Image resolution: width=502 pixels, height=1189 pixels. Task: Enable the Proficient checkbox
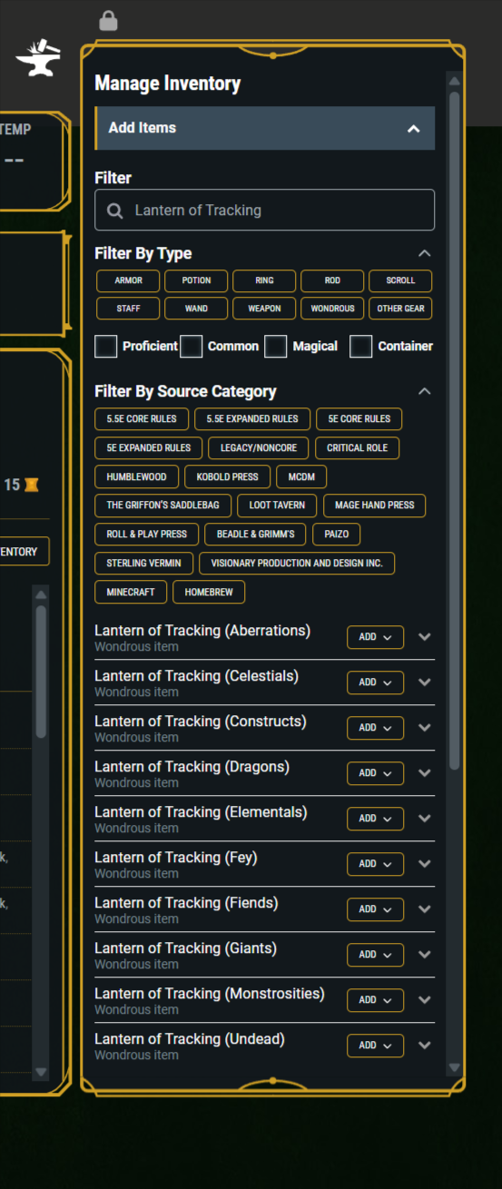click(106, 347)
